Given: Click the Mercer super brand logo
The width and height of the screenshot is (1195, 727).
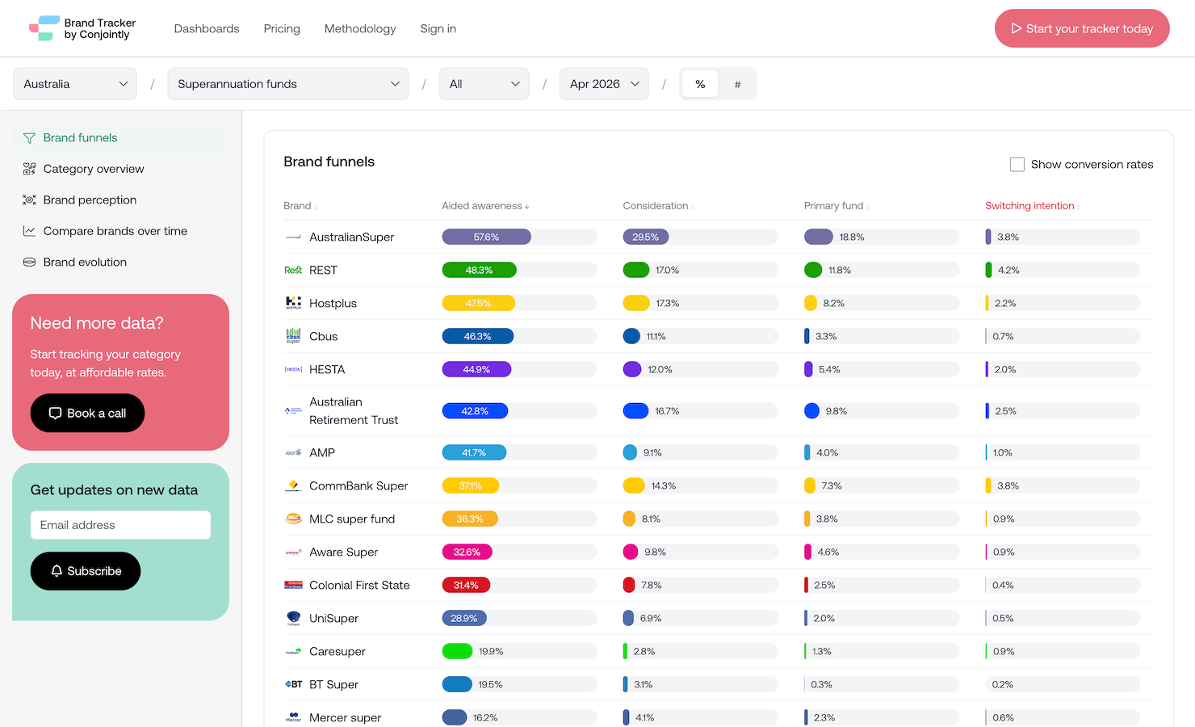Looking at the screenshot, I should click(x=293, y=717).
